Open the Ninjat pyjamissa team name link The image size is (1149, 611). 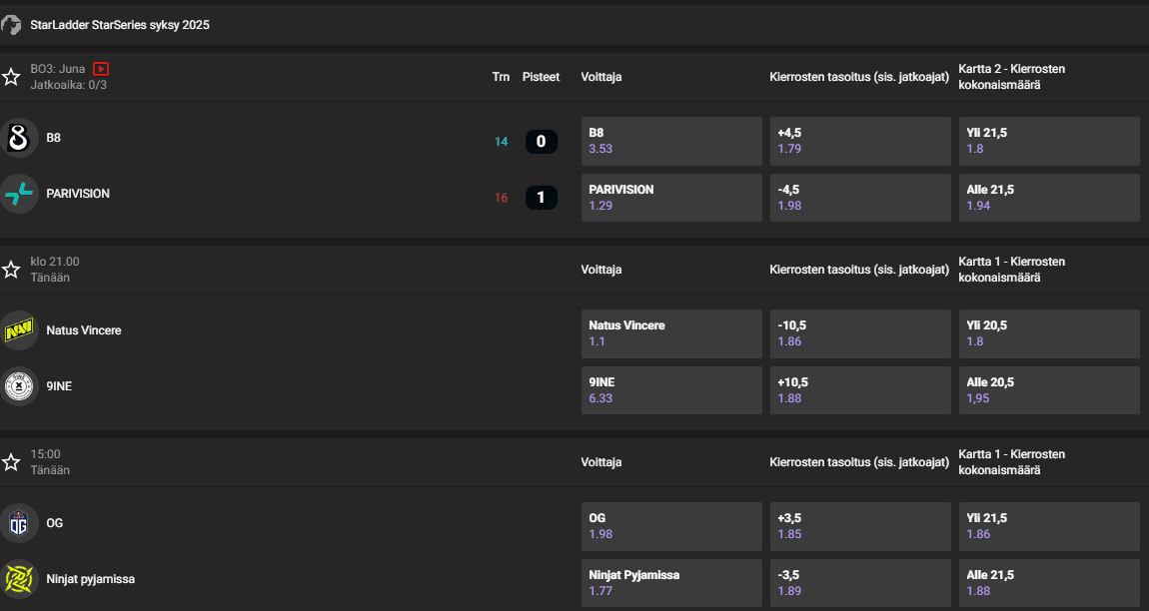(x=90, y=579)
